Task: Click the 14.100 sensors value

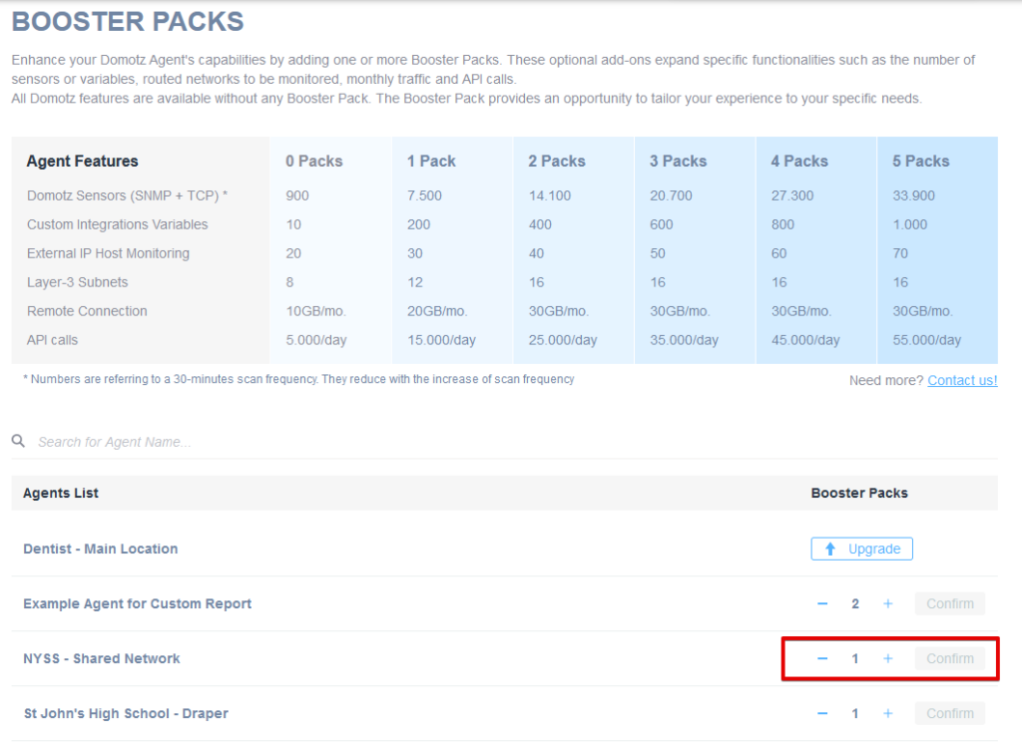Action: 550,195
